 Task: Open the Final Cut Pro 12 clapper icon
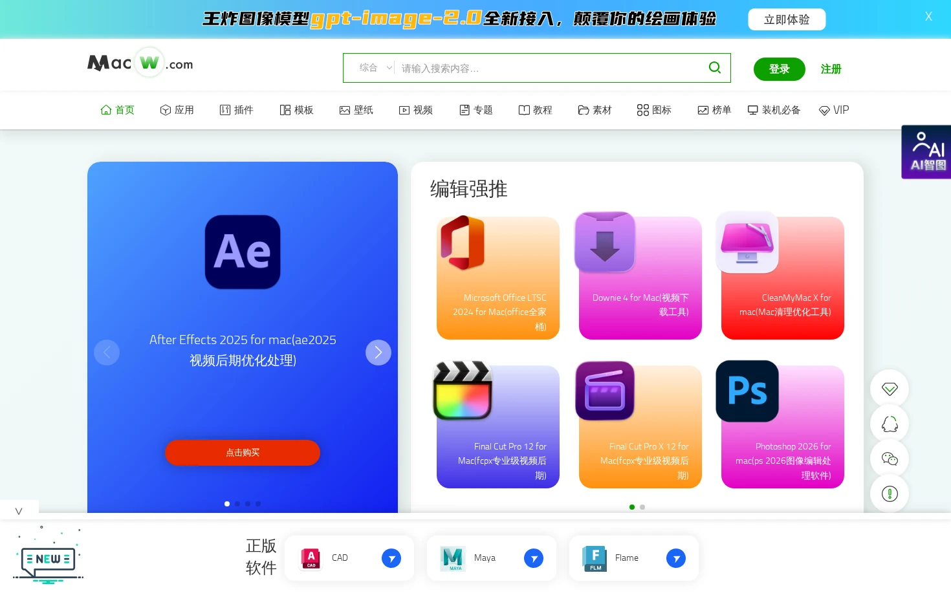pos(463,390)
